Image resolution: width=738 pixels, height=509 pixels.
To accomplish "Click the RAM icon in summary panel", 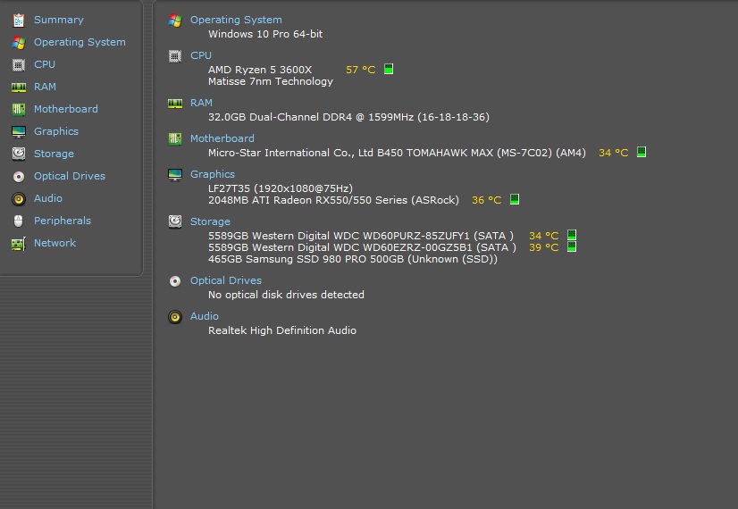I will pos(175,104).
